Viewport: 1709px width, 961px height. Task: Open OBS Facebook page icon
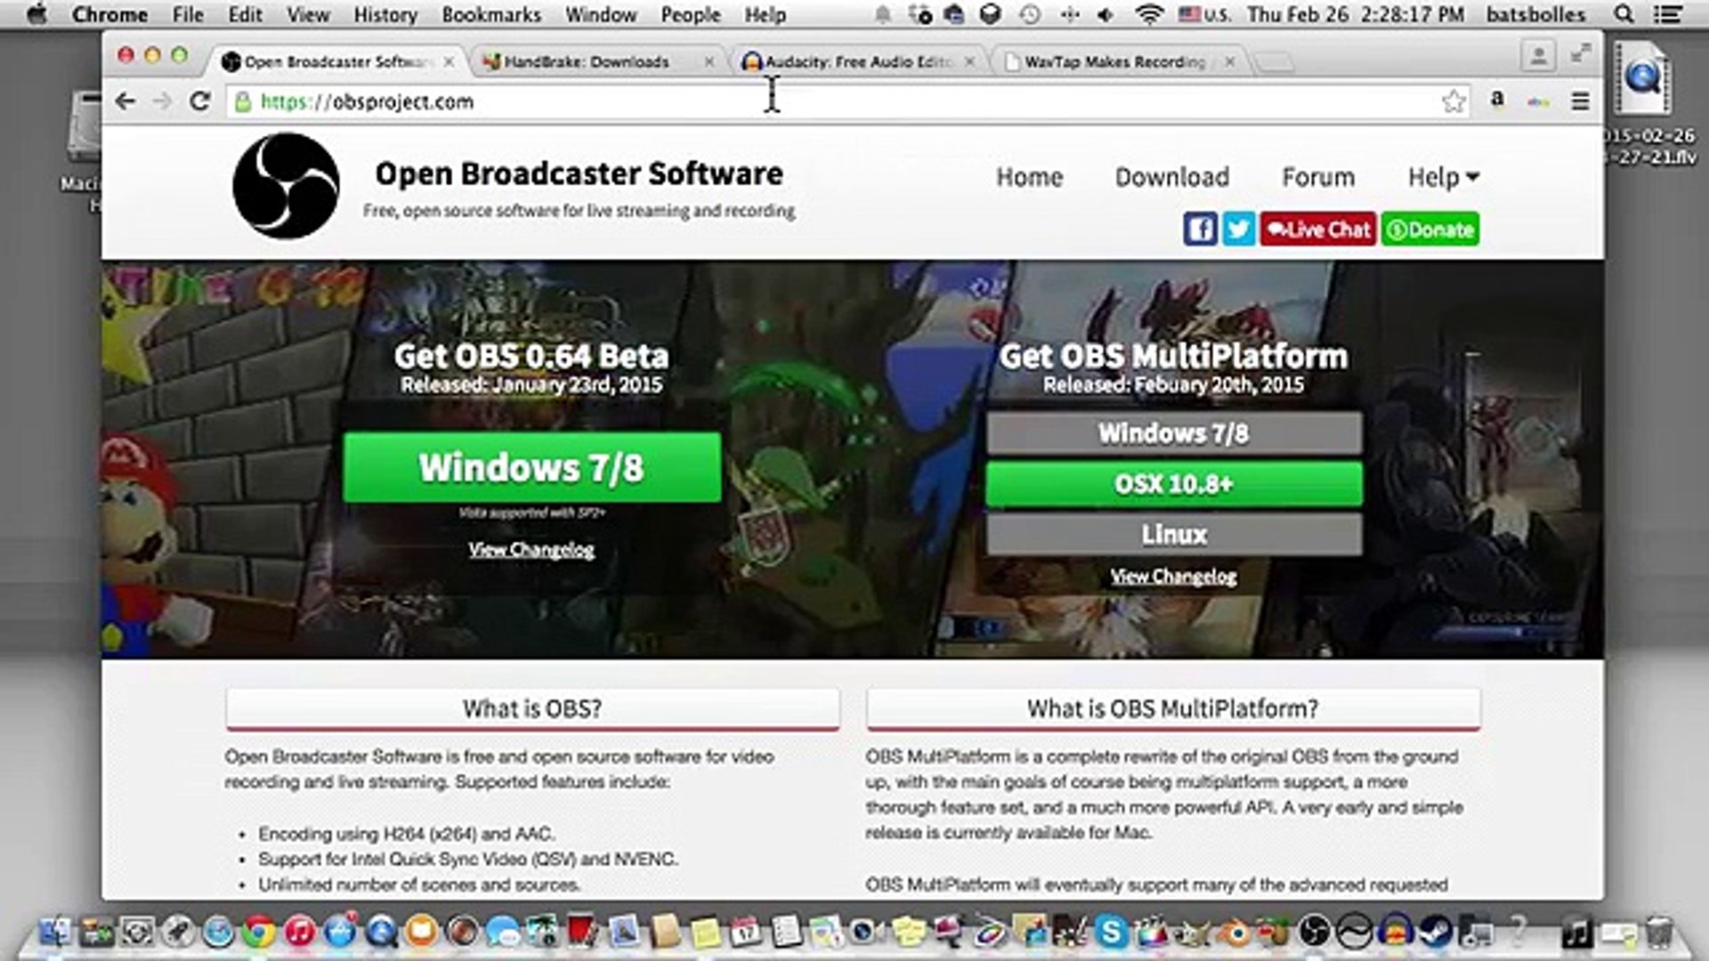[x=1200, y=230]
